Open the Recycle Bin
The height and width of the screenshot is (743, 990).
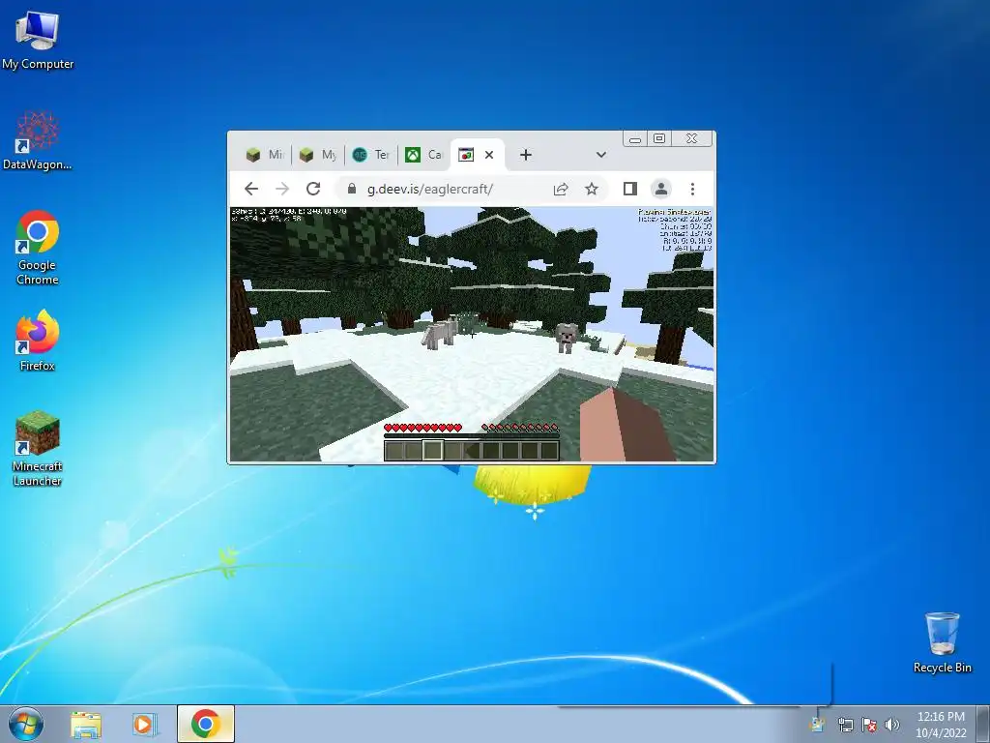point(942,642)
